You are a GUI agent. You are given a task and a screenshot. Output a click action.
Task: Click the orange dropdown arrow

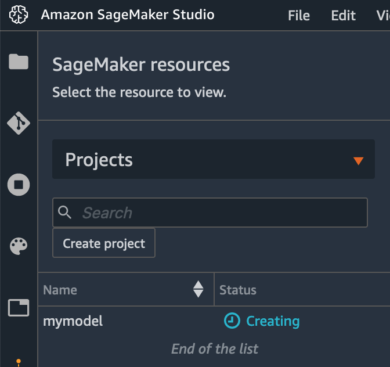pyautogui.click(x=358, y=161)
